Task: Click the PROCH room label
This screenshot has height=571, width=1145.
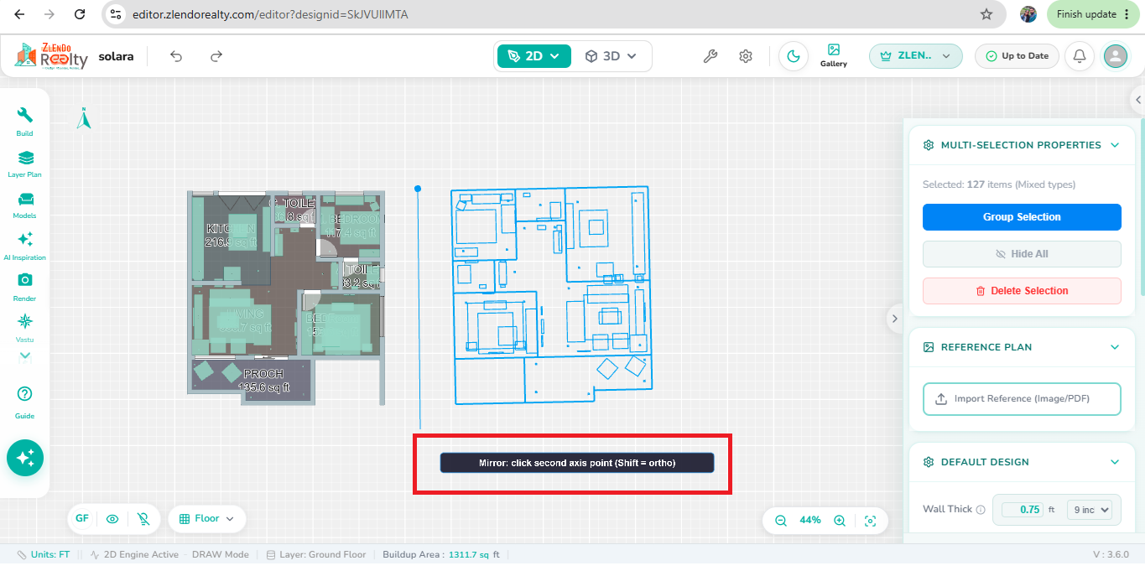Action: [x=263, y=374]
